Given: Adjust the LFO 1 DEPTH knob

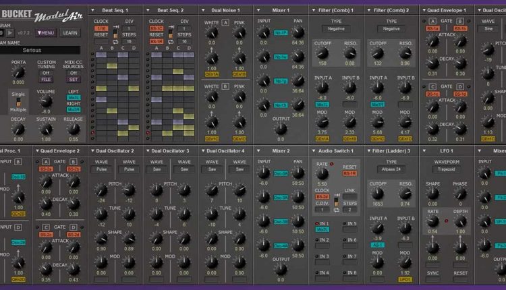Looking at the screenshot, I should pos(460,221).
